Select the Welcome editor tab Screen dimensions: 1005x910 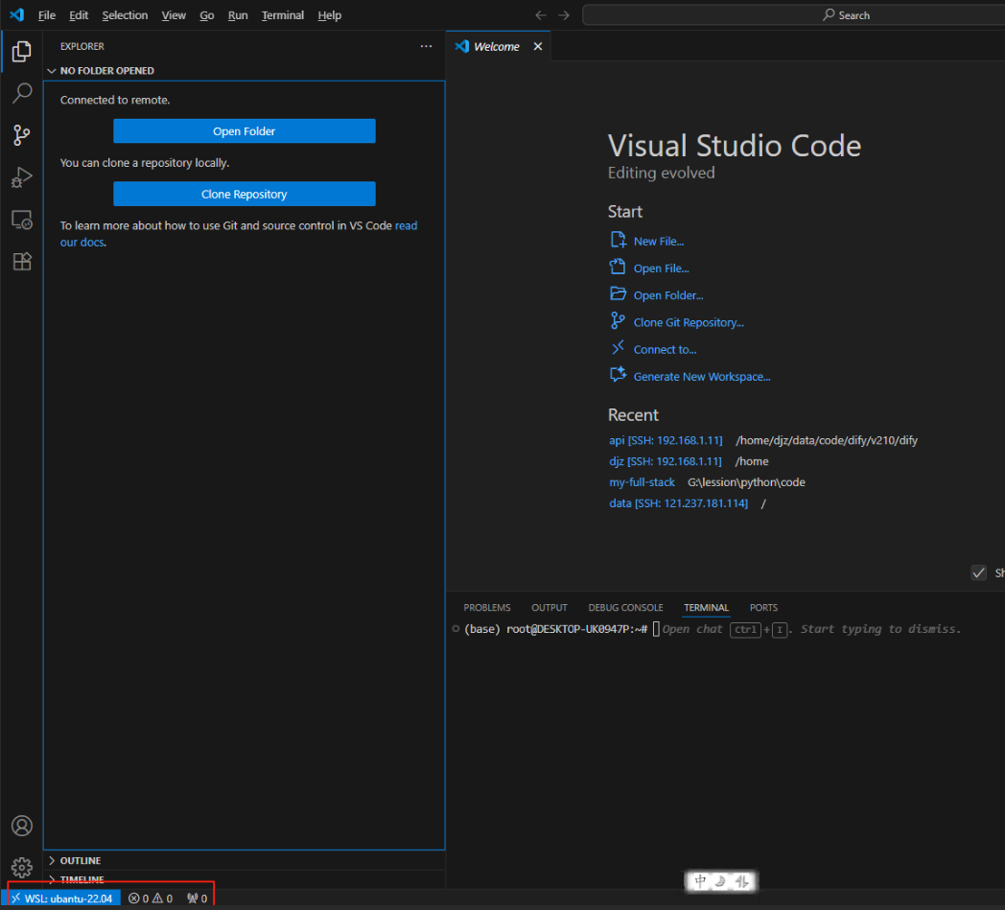498,46
